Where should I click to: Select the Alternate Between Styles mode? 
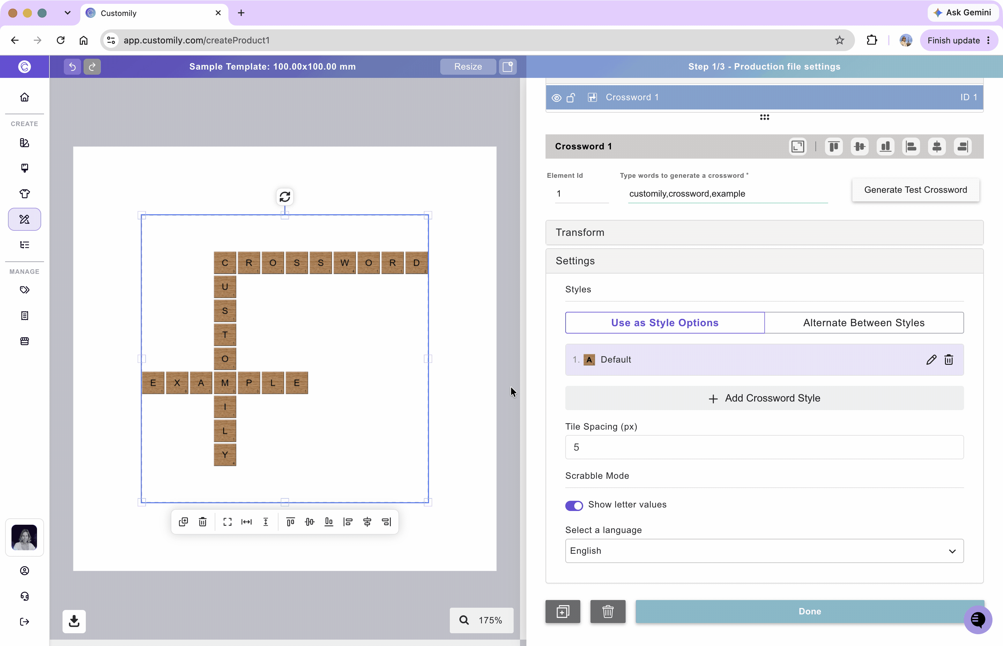tap(864, 323)
